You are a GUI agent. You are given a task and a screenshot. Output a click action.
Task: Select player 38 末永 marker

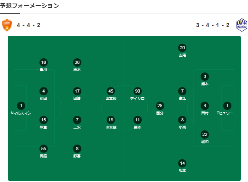tap(77, 63)
